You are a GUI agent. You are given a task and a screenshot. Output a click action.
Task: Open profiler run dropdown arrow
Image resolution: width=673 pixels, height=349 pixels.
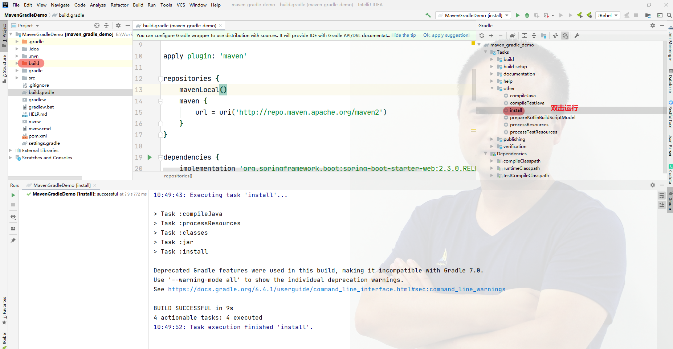553,15
